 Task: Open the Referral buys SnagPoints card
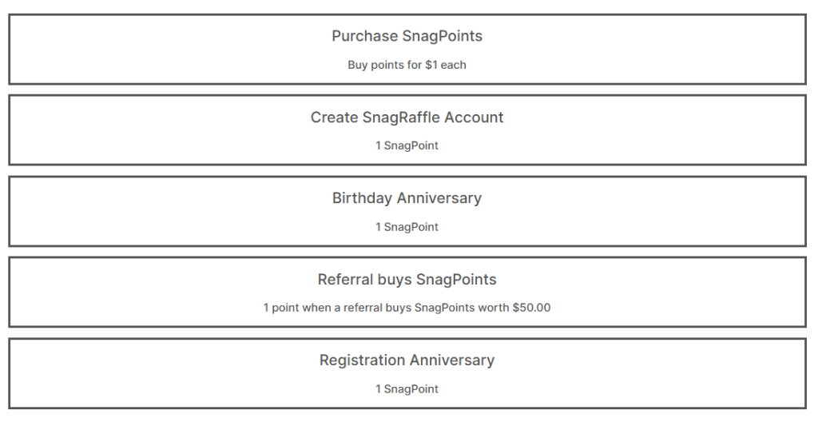click(407, 292)
